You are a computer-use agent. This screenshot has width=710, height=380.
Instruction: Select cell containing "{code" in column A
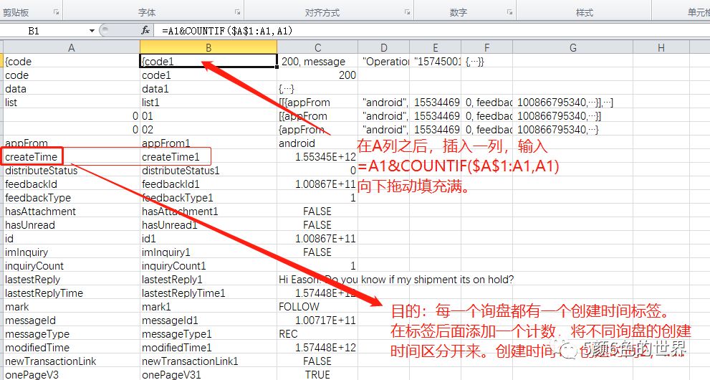pyautogui.click(x=72, y=62)
